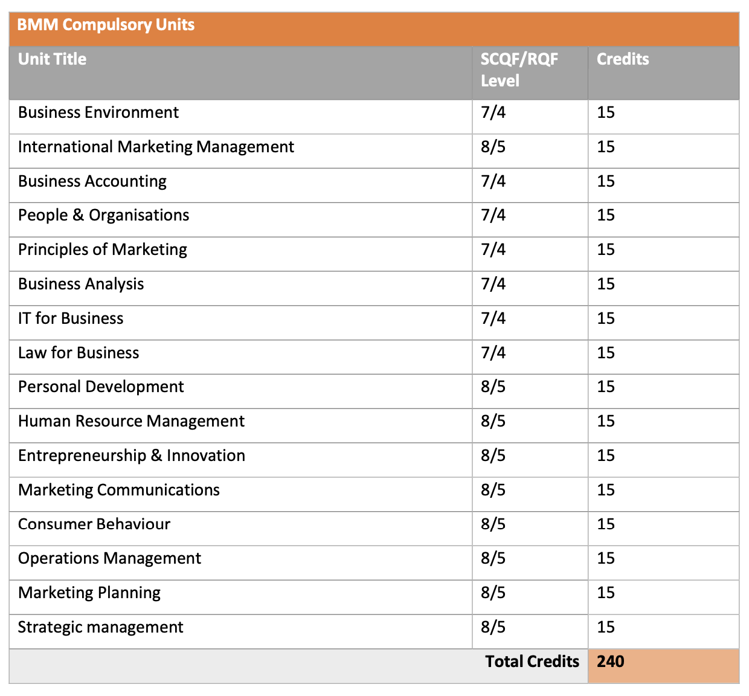
Task: Click the 'SCQF/RQF Level' column header
Action: pyautogui.click(x=519, y=69)
